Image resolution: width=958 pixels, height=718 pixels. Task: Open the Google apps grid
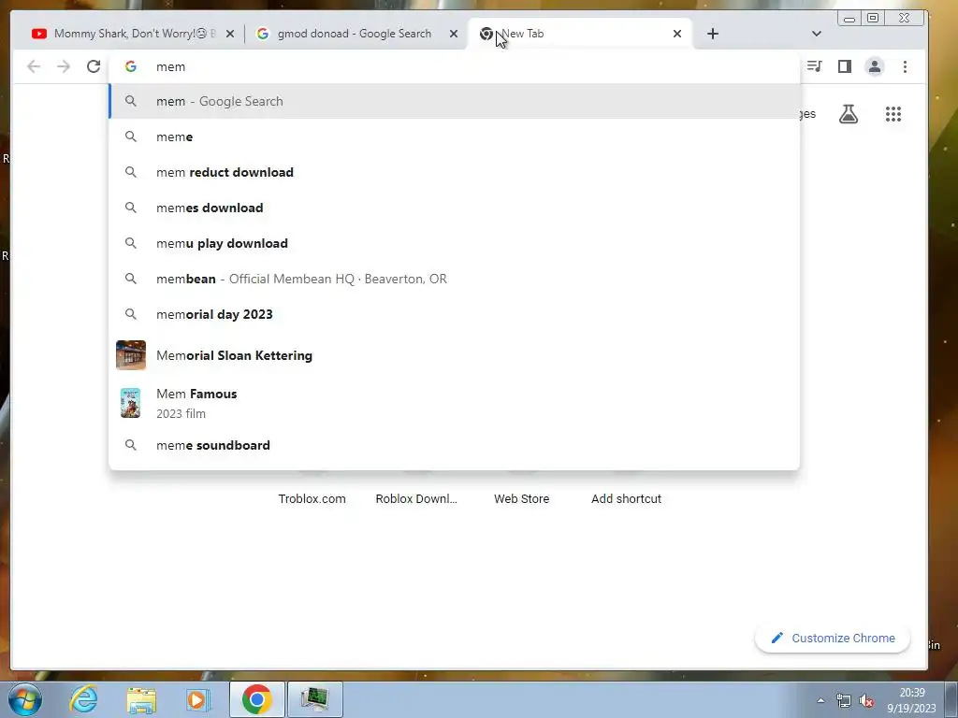(893, 113)
